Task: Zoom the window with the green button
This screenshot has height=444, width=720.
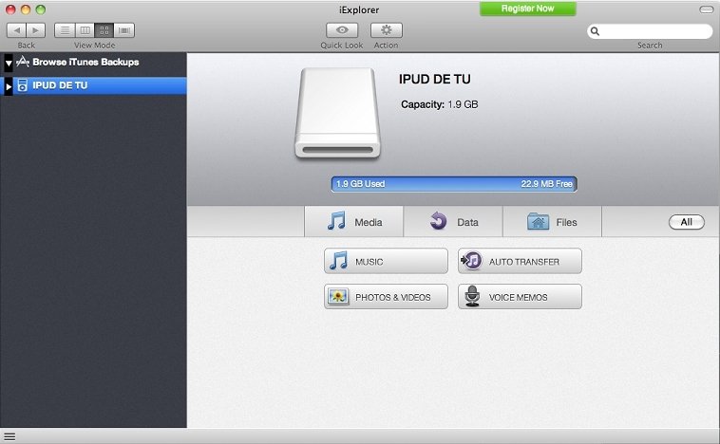Action: 41,9
